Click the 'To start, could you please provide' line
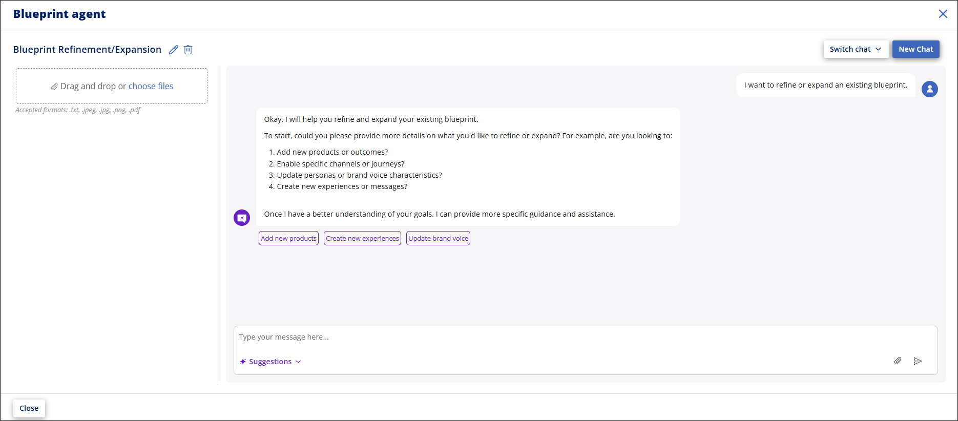958x421 pixels. click(x=468, y=136)
